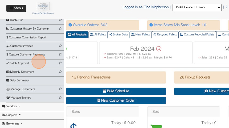The image size is (229, 128).
Task: Open Batch Approval page
Action: click(19, 63)
